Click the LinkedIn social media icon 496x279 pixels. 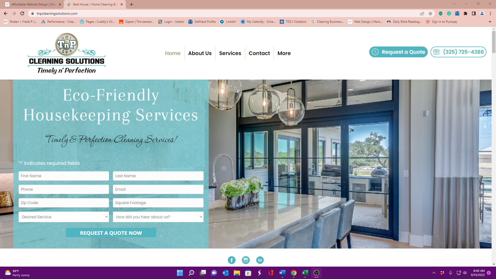tap(260, 260)
